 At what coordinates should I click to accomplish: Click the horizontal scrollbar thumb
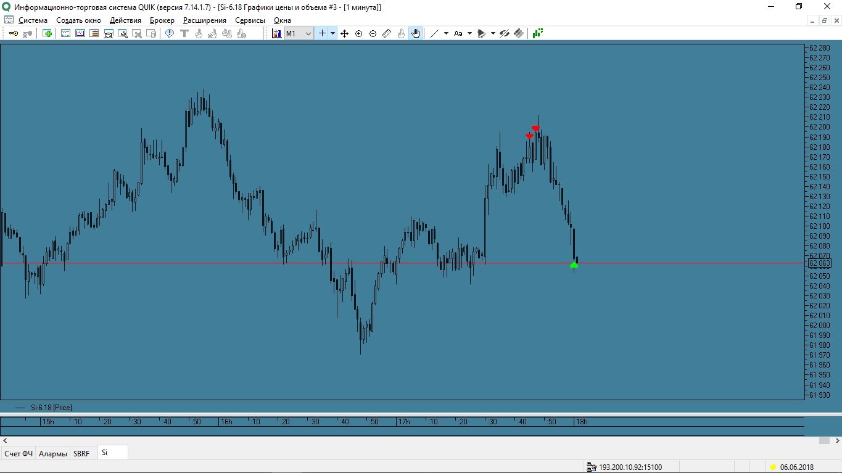(x=824, y=441)
